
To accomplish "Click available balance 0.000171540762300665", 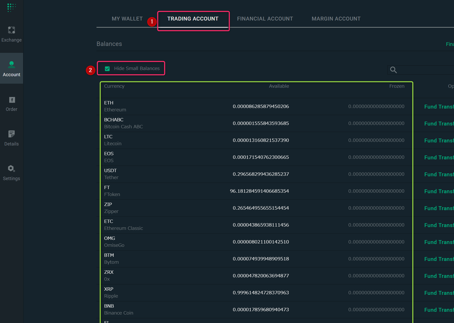I will point(261,157).
